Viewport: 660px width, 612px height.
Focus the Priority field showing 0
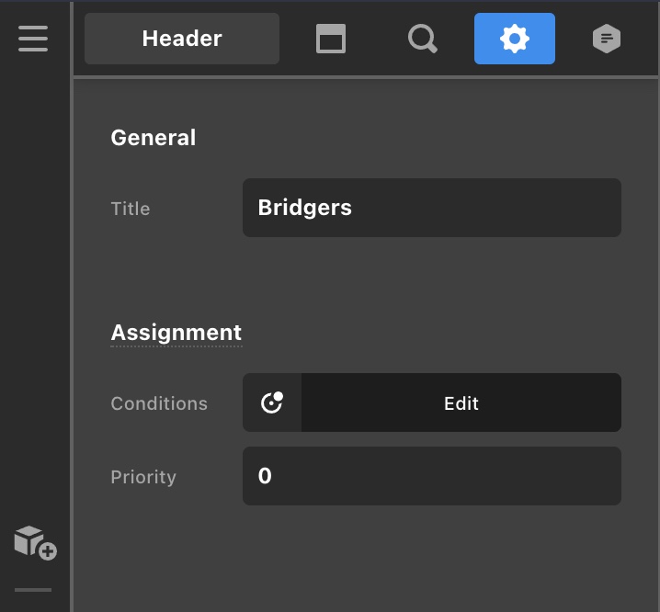tap(432, 476)
